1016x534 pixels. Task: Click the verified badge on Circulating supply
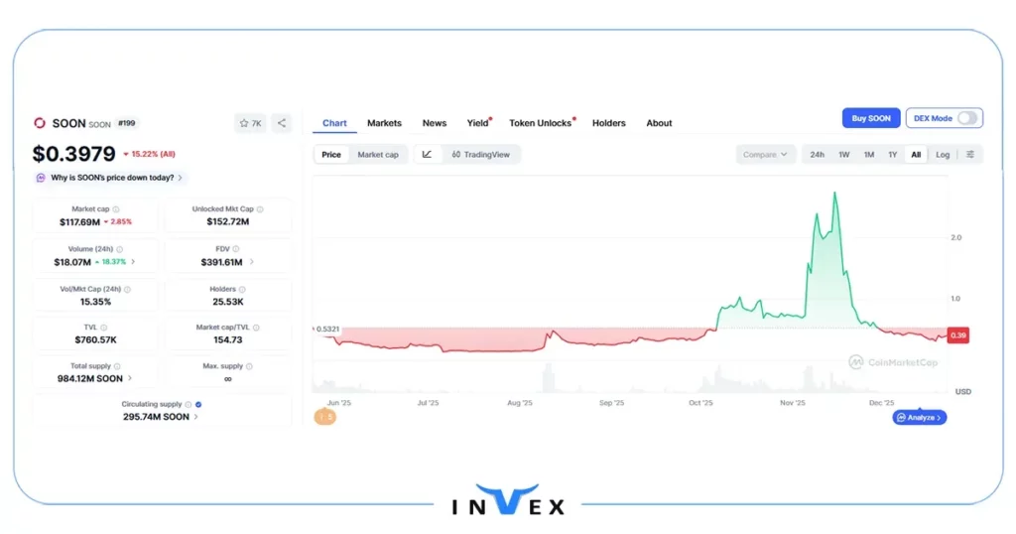click(x=198, y=404)
